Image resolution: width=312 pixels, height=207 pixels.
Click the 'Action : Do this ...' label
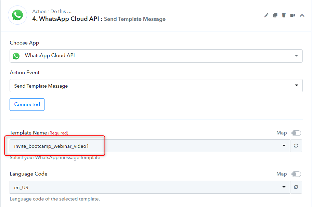pyautogui.click(x=52, y=12)
